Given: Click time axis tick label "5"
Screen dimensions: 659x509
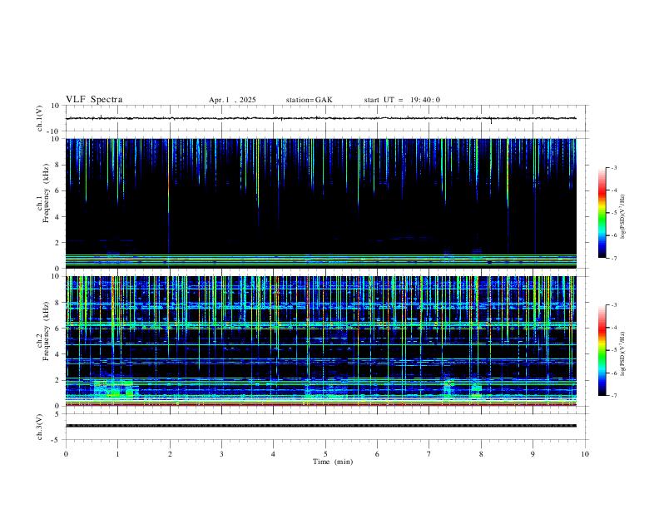Looking at the screenshot, I should pos(325,454).
